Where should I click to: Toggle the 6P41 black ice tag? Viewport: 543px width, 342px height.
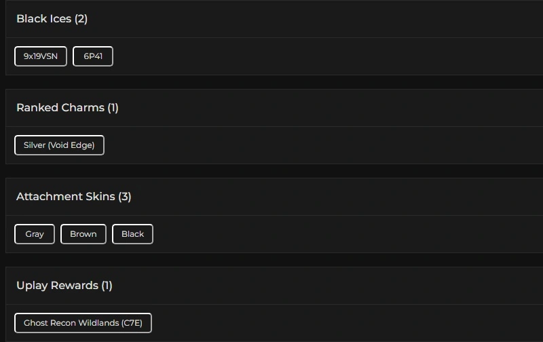(x=93, y=56)
